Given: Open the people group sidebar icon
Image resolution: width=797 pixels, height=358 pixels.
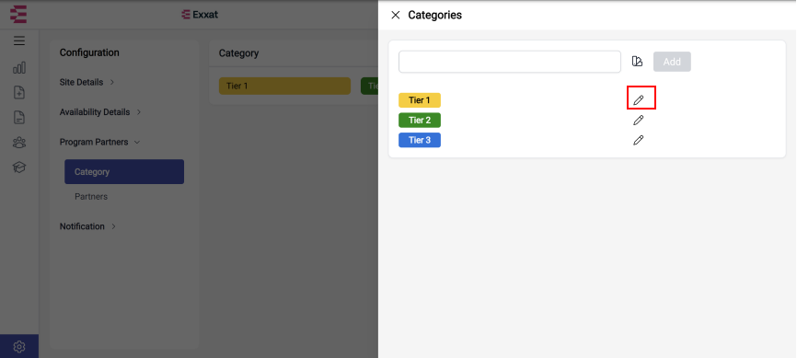Looking at the screenshot, I should tap(19, 143).
